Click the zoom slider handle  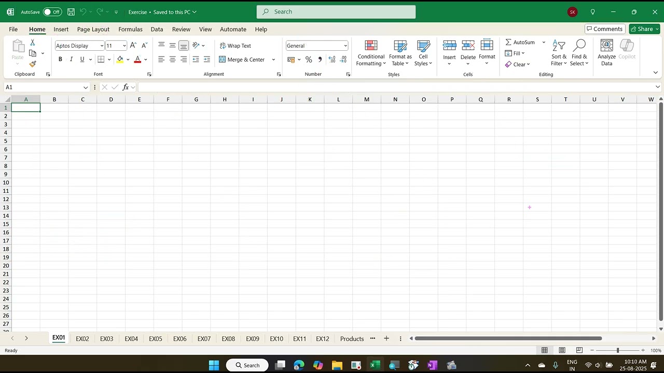click(617, 350)
